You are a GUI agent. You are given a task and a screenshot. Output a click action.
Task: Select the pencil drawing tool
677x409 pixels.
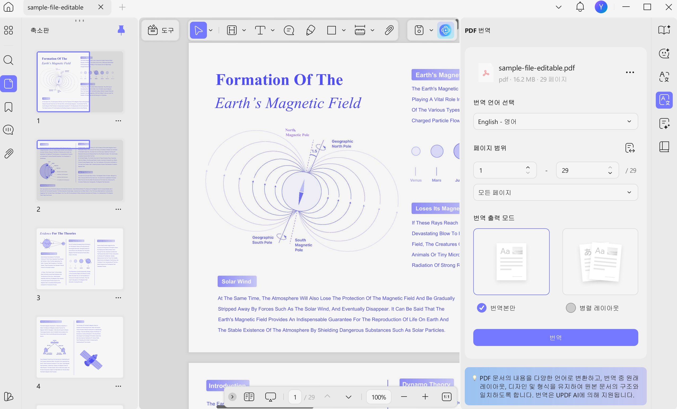[x=310, y=30]
